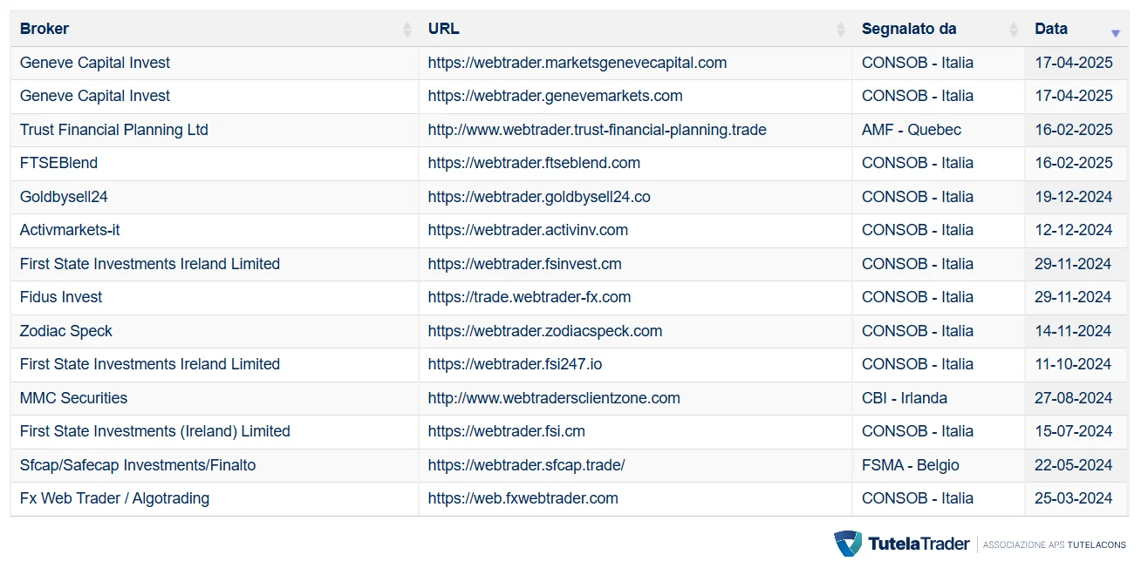Image resolution: width=1141 pixels, height=568 pixels.
Task: Select URL webtrader.fsinvest.cm
Action: point(524,264)
